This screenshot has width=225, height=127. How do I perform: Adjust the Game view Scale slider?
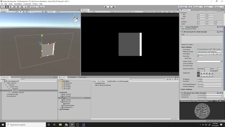point(124,12)
